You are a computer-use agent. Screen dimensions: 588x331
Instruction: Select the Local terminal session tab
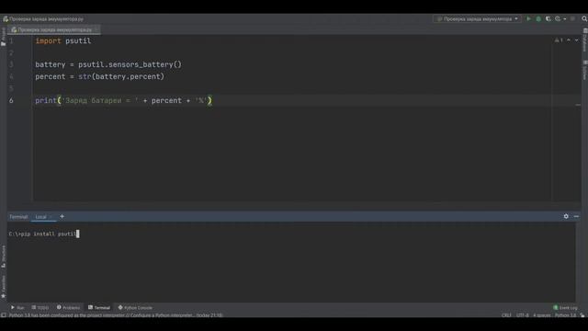(x=43, y=217)
